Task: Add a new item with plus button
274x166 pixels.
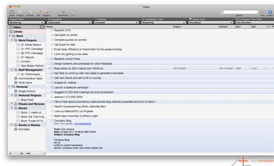Action: pyautogui.click(x=10, y=154)
